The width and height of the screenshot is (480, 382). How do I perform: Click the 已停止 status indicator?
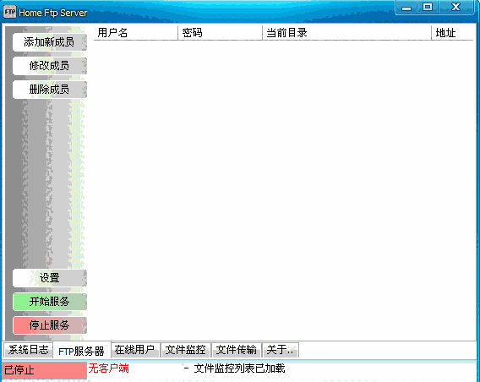tap(45, 370)
